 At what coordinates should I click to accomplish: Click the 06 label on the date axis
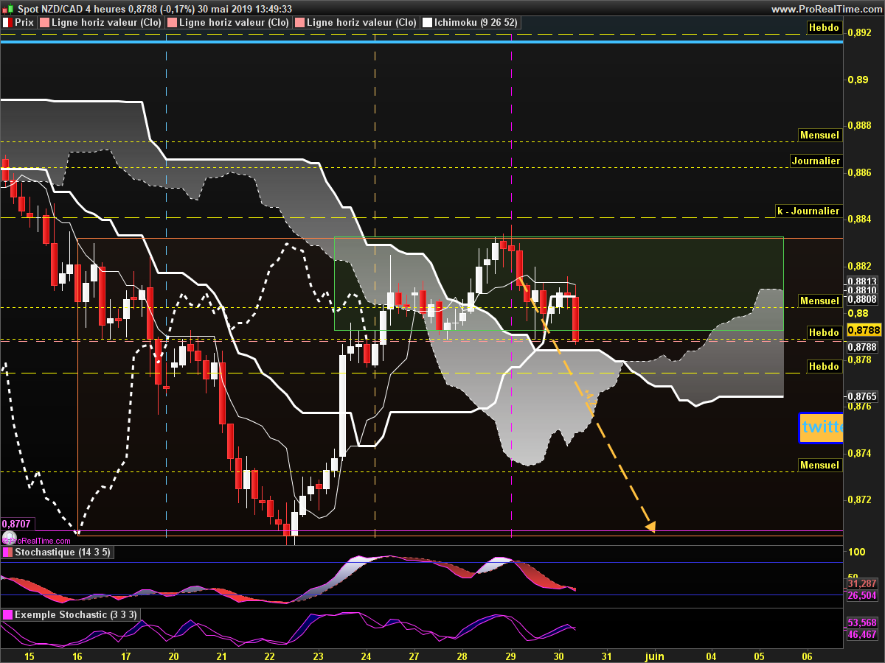click(x=807, y=656)
